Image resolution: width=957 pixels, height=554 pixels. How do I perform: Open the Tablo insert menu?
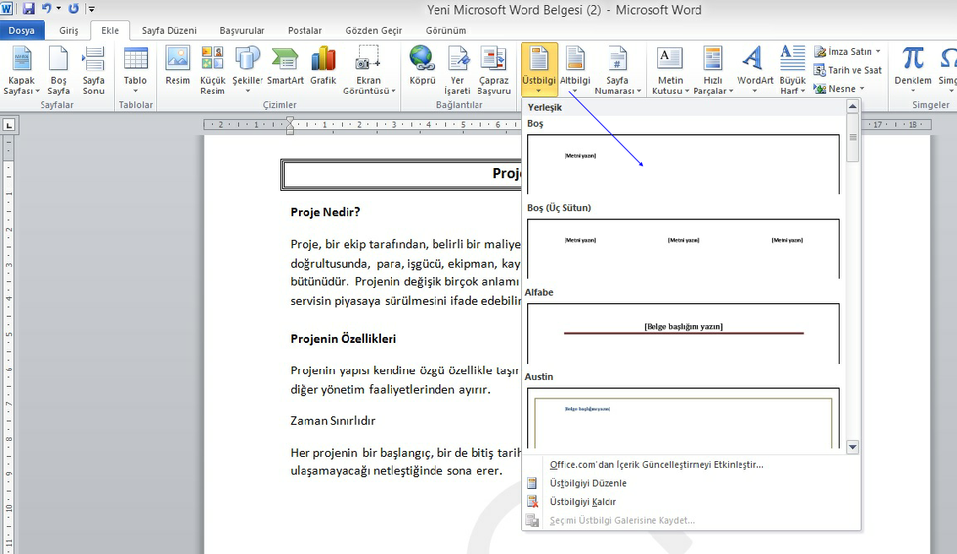(135, 70)
